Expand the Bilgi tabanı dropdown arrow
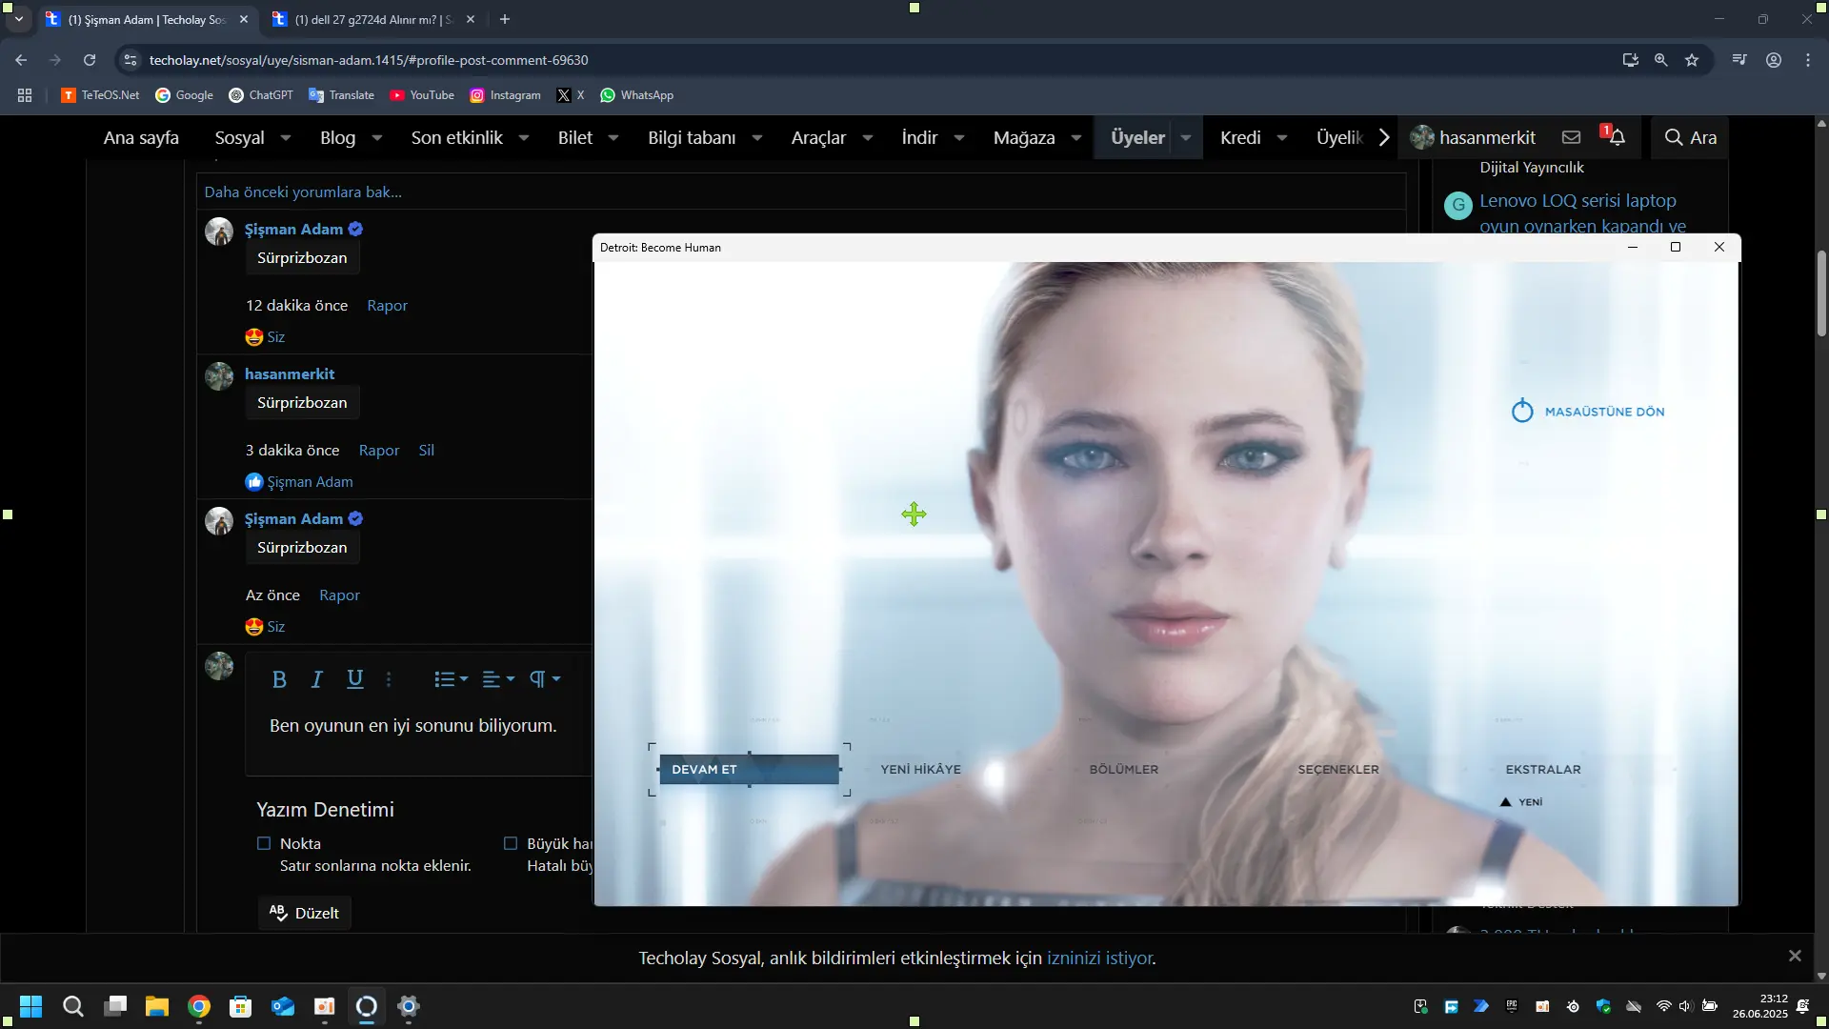1829x1029 pixels. click(x=757, y=138)
